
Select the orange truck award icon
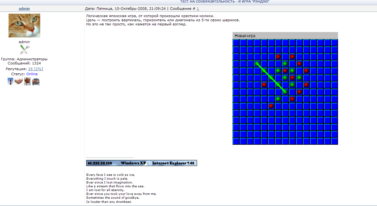[36, 82]
